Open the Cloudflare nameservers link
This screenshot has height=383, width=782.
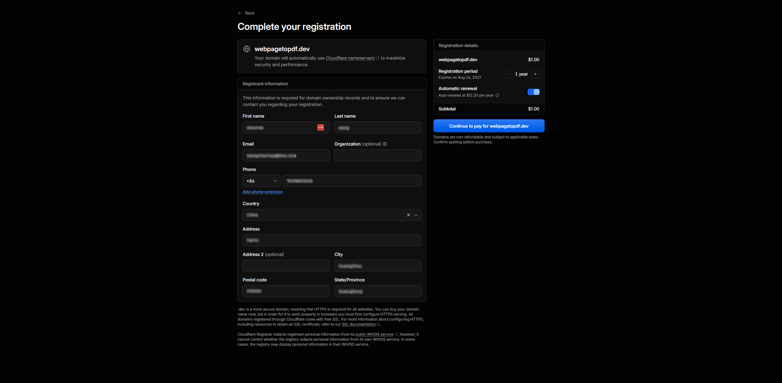click(x=350, y=58)
